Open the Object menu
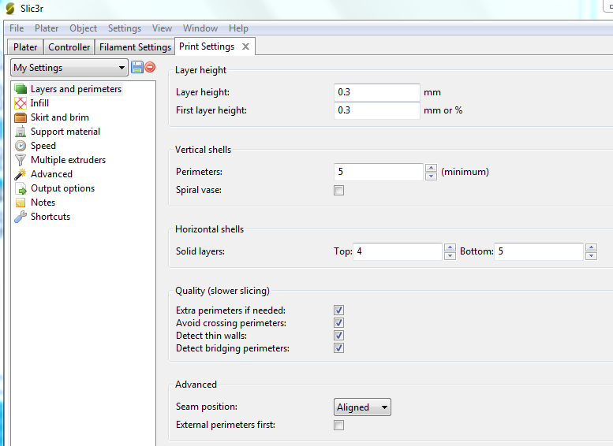Screen dimensions: 613x446 (x=84, y=28)
